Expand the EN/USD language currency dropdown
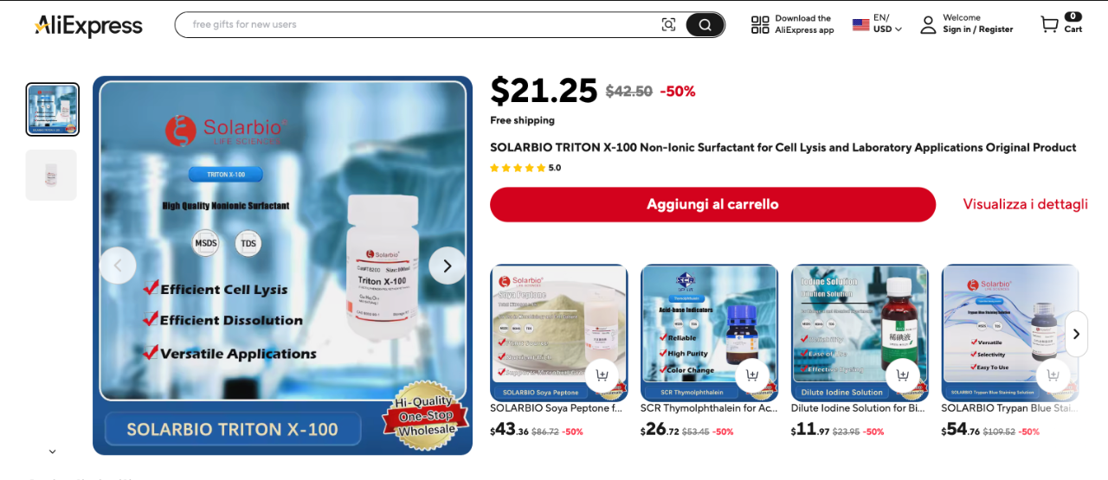Viewport: 1108px width, 480px height. point(878,24)
